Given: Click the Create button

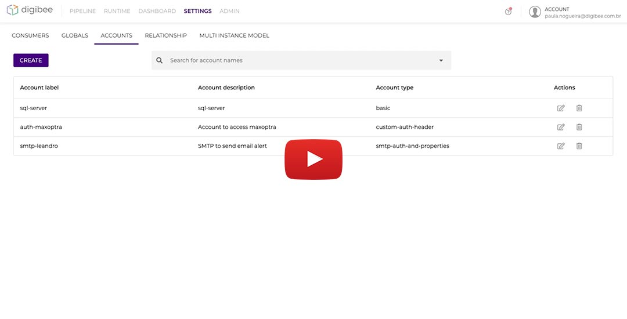Looking at the screenshot, I should (x=31, y=60).
